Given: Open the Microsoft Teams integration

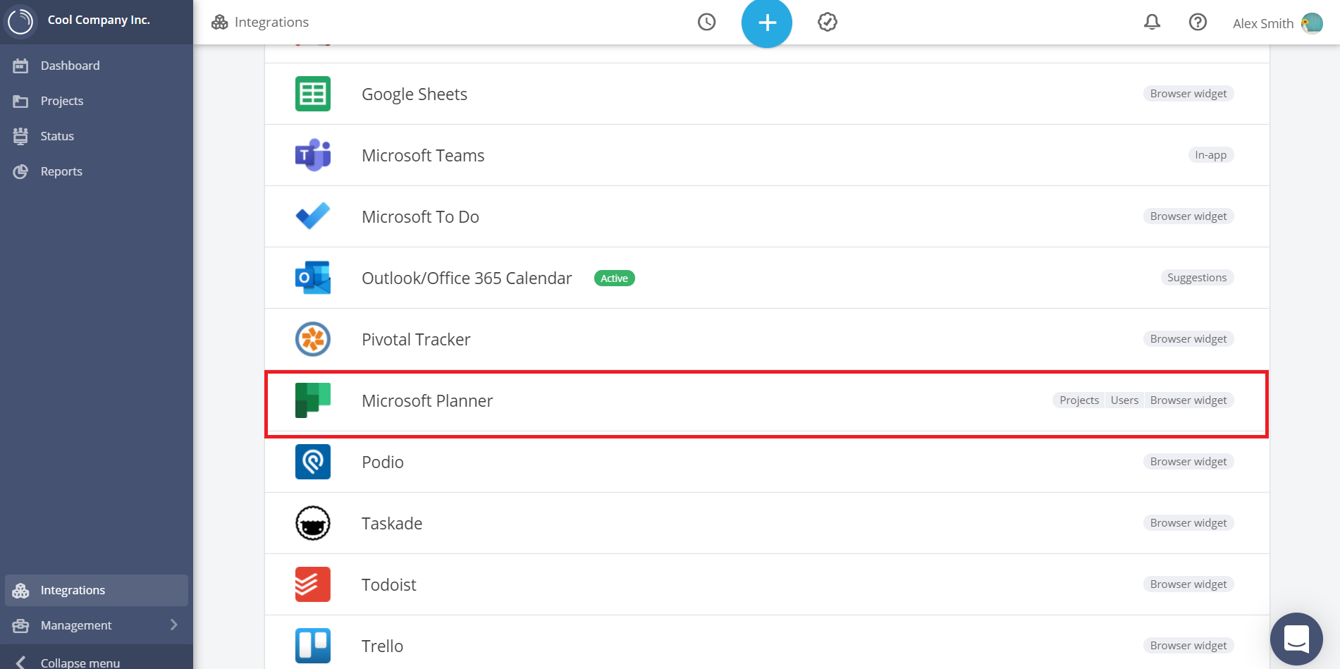Looking at the screenshot, I should [x=767, y=155].
